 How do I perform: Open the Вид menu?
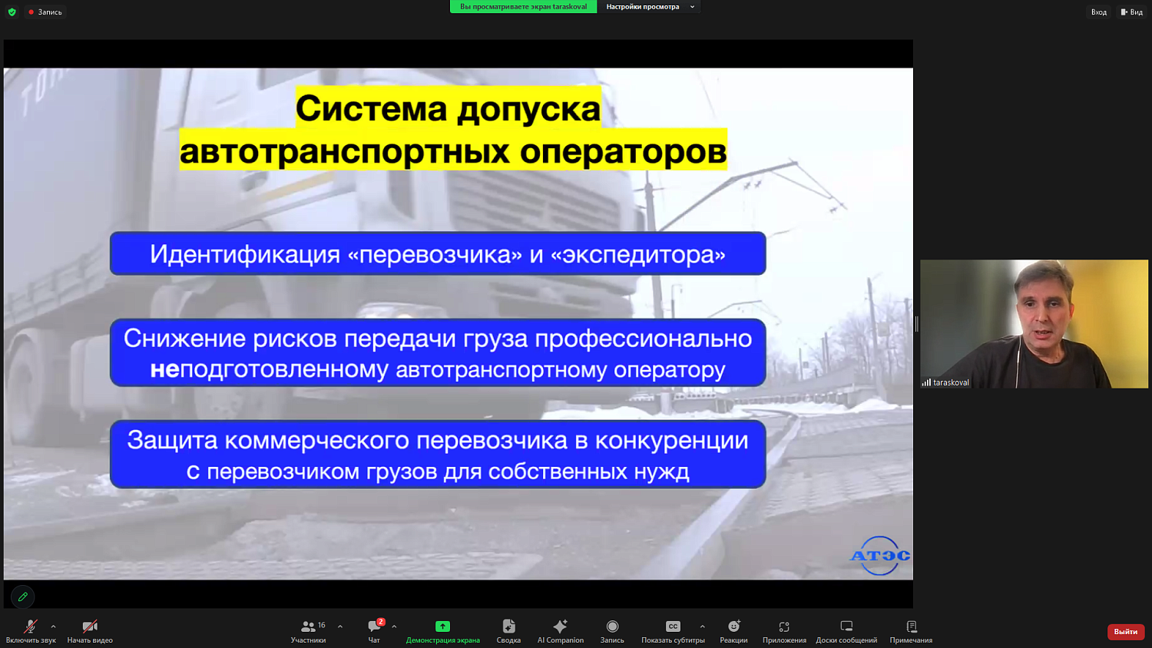click(x=1131, y=12)
